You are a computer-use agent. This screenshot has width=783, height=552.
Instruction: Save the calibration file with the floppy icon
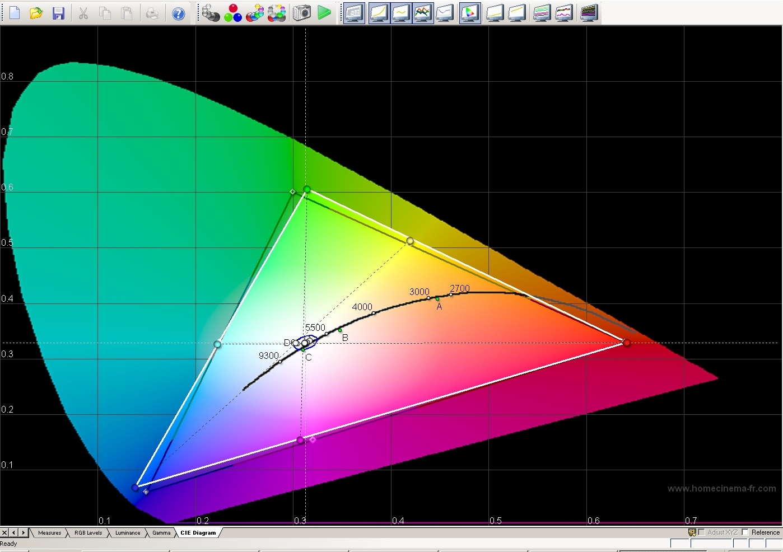click(58, 13)
